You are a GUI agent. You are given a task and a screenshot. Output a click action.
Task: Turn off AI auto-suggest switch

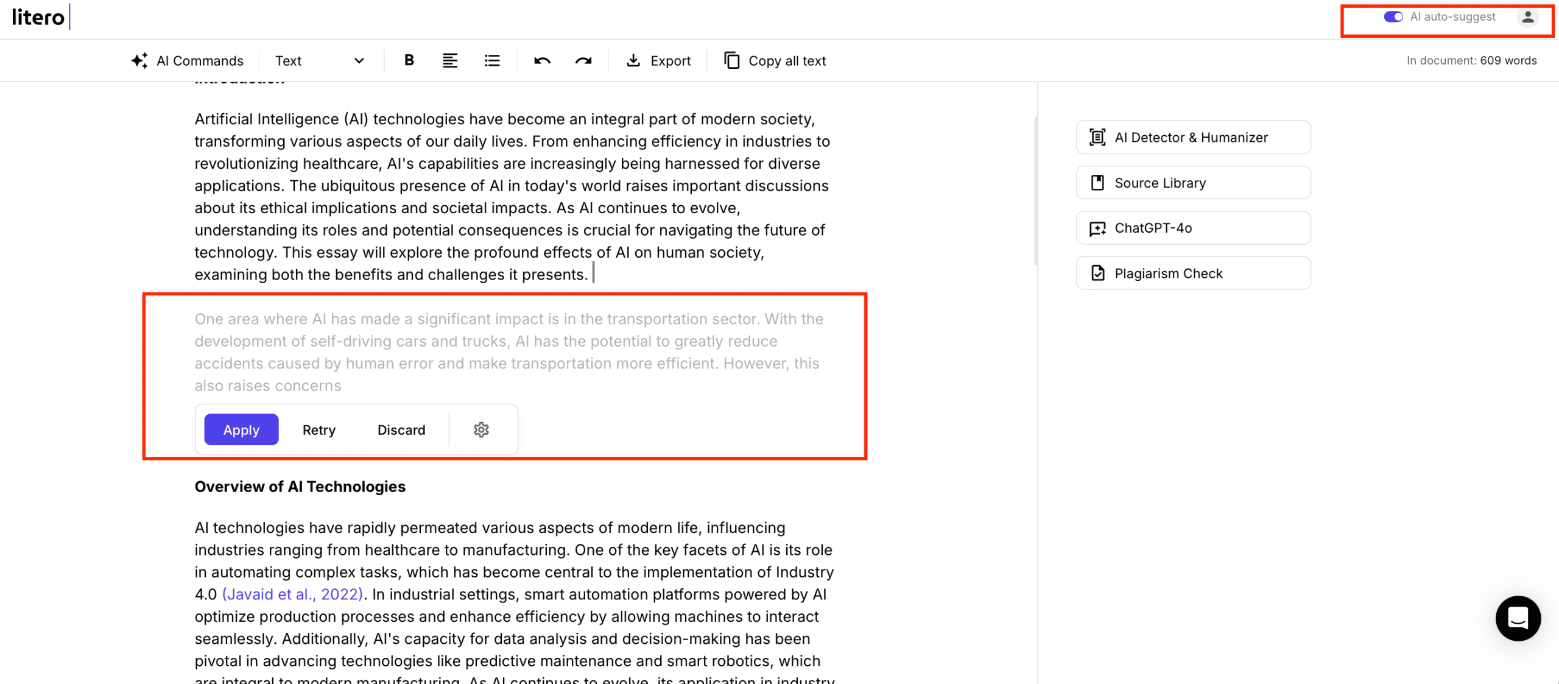point(1393,17)
